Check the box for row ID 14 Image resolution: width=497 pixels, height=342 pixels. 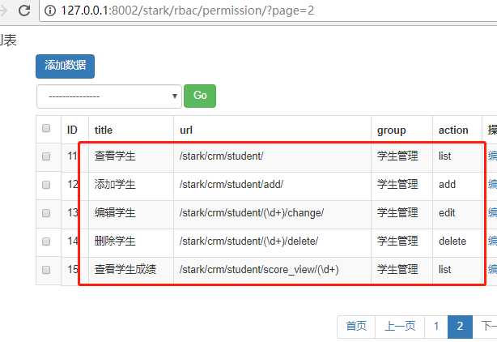46,242
